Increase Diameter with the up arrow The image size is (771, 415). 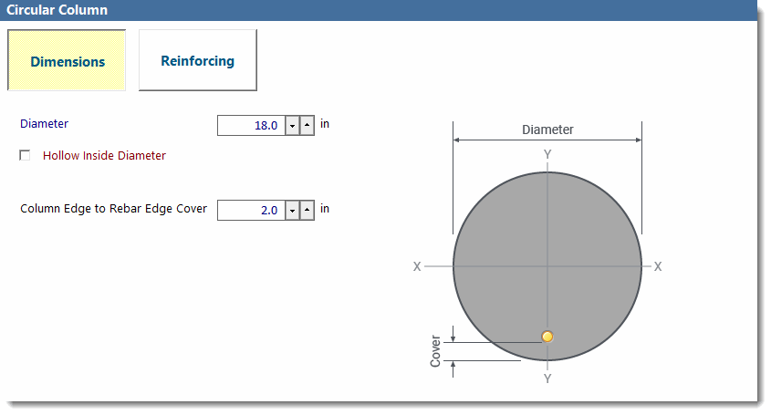tap(307, 126)
